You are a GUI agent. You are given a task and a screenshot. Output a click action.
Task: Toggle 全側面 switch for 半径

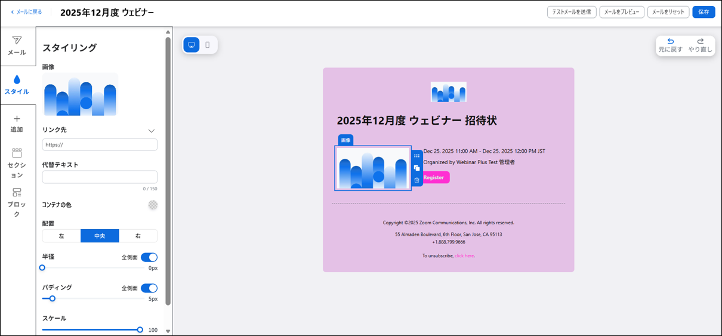pos(149,257)
